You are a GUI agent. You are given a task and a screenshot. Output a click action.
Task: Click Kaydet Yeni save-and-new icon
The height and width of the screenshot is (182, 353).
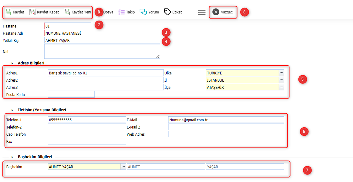(67, 12)
